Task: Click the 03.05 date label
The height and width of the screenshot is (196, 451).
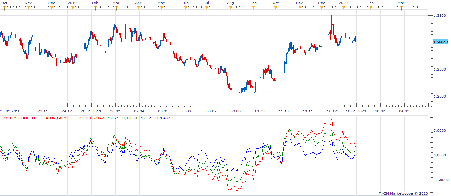Action: point(163,111)
